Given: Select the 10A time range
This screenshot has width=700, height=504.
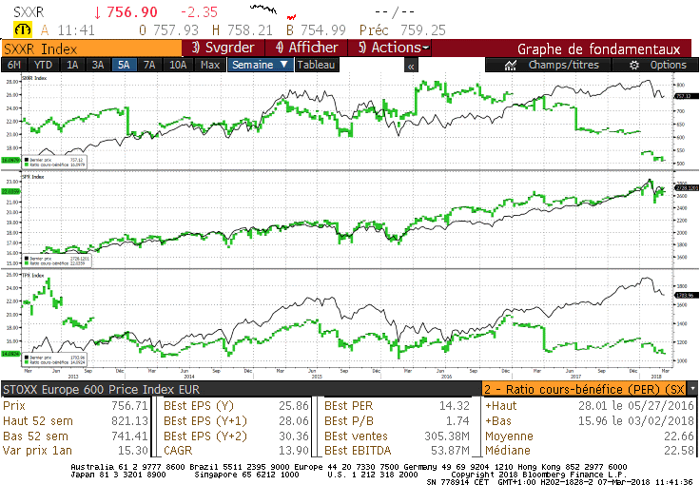Looking at the screenshot, I should (178, 66).
